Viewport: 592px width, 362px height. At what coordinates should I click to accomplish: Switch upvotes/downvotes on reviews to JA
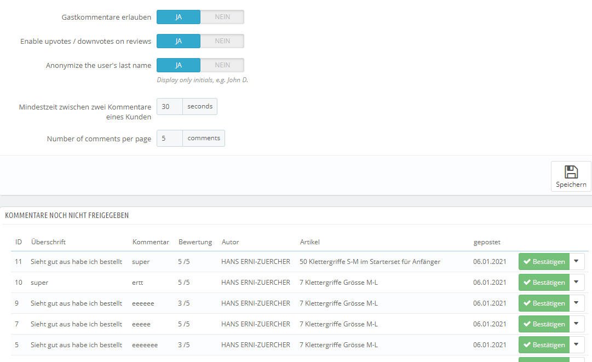(179, 41)
